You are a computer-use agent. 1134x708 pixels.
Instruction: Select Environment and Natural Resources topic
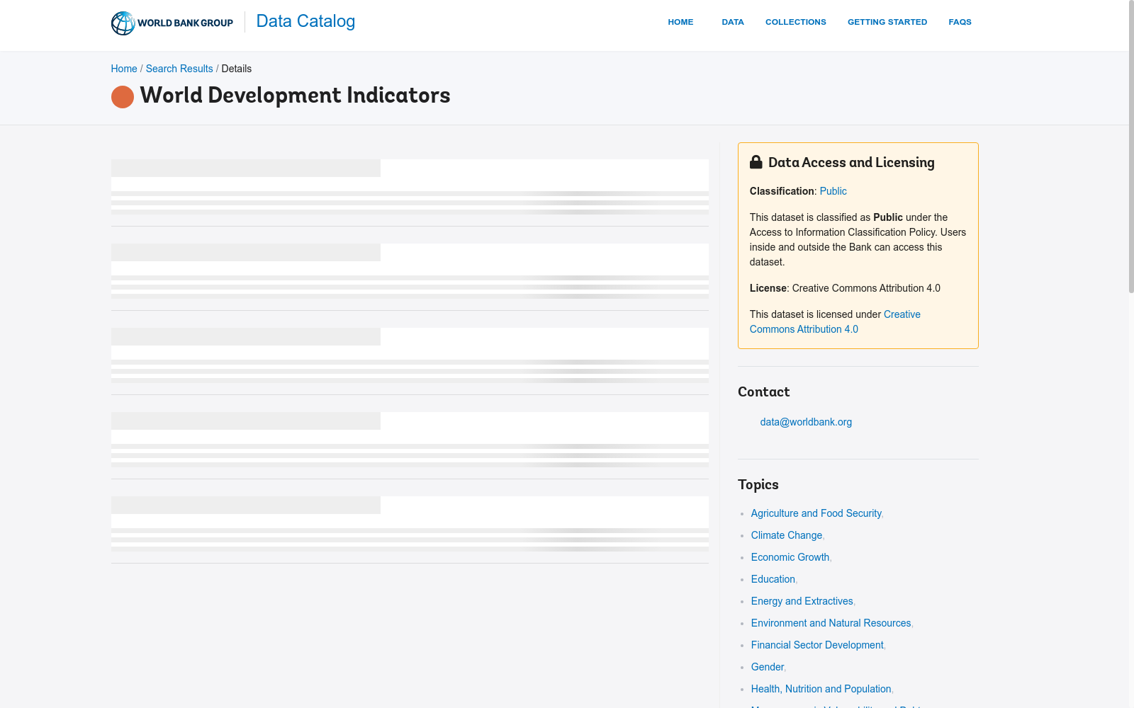click(x=831, y=623)
